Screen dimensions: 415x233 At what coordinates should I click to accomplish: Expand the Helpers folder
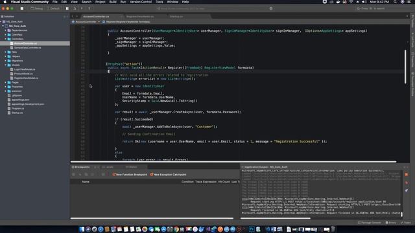(x=6, y=56)
